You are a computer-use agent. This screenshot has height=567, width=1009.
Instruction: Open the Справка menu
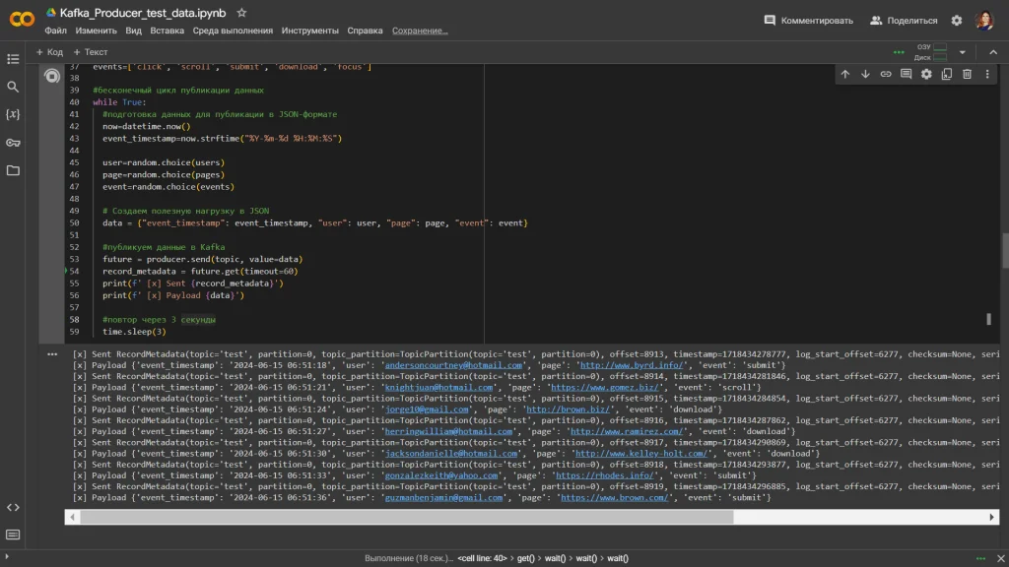[365, 31]
